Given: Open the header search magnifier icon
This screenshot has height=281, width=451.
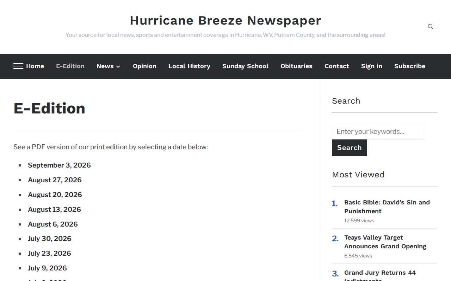Looking at the screenshot, I should pyautogui.click(x=430, y=27).
